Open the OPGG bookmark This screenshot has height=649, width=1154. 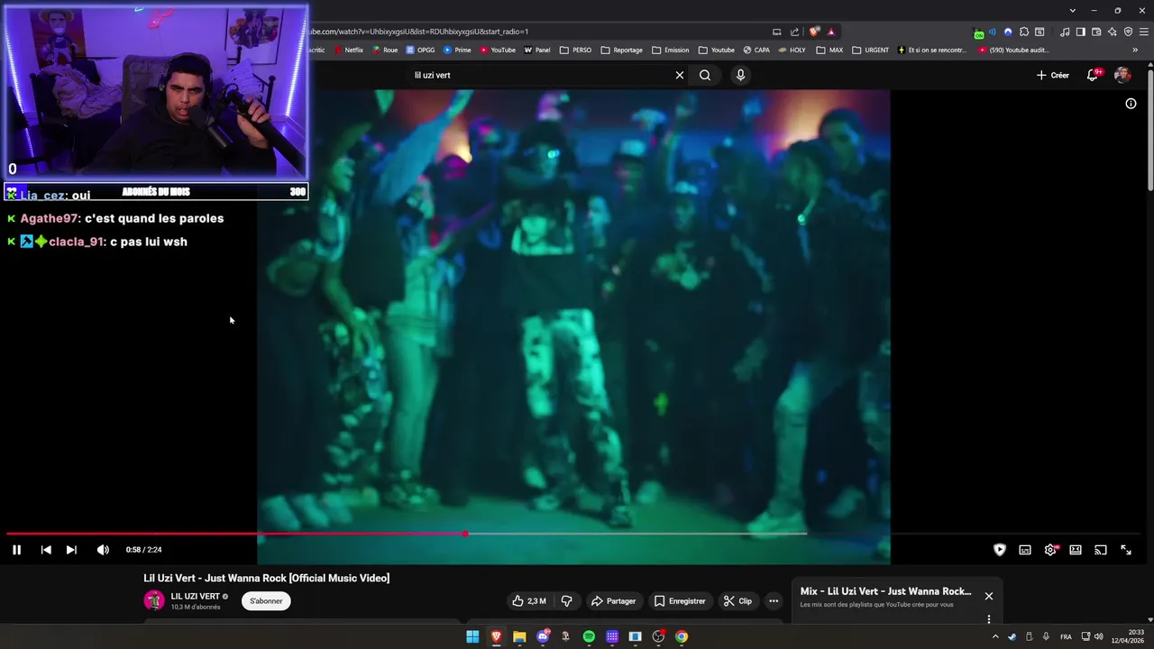pyautogui.click(x=420, y=50)
